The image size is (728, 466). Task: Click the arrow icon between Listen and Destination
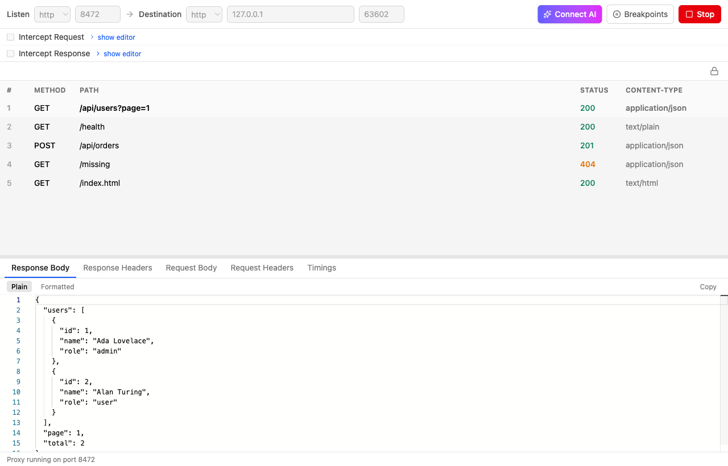coord(130,14)
